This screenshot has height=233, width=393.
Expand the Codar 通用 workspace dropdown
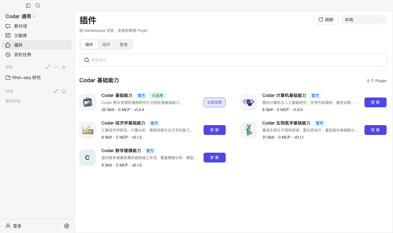click(21, 16)
